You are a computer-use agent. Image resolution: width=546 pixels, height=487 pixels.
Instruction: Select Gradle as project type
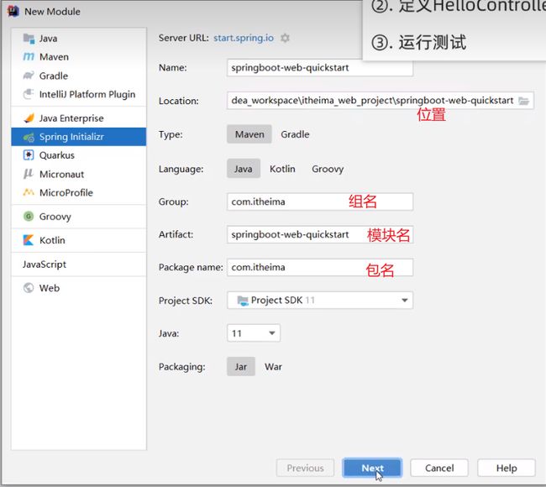pos(295,134)
